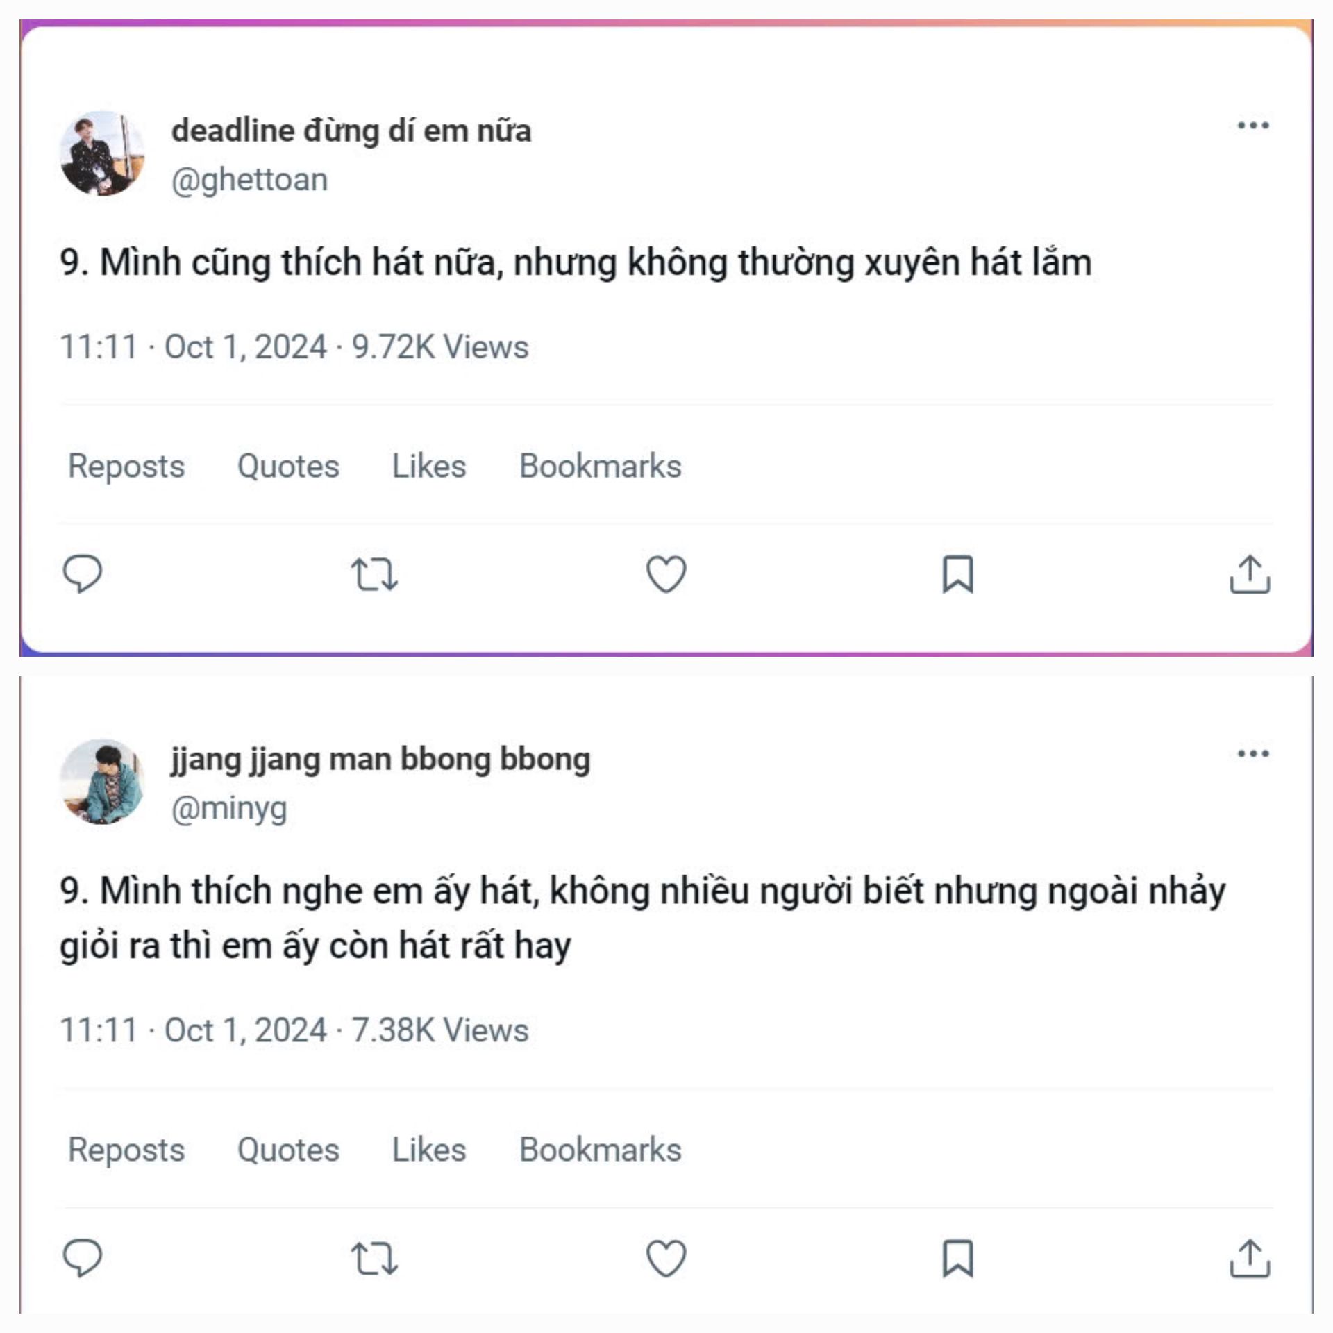
Task: View Quotes on the @ghettoan post
Action: [288, 466]
